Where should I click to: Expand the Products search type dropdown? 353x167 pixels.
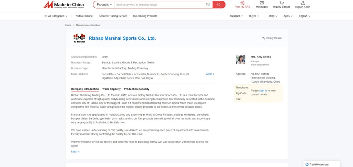pos(104,5)
